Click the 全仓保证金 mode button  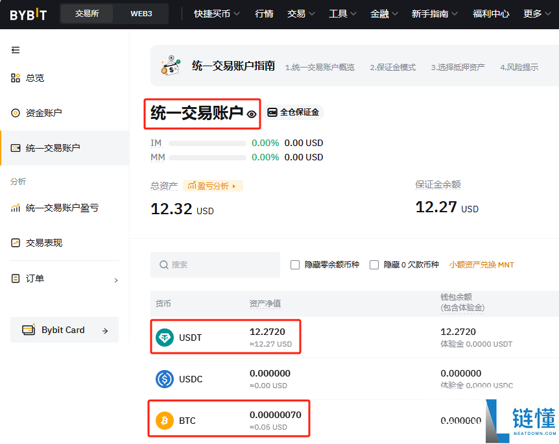294,112
